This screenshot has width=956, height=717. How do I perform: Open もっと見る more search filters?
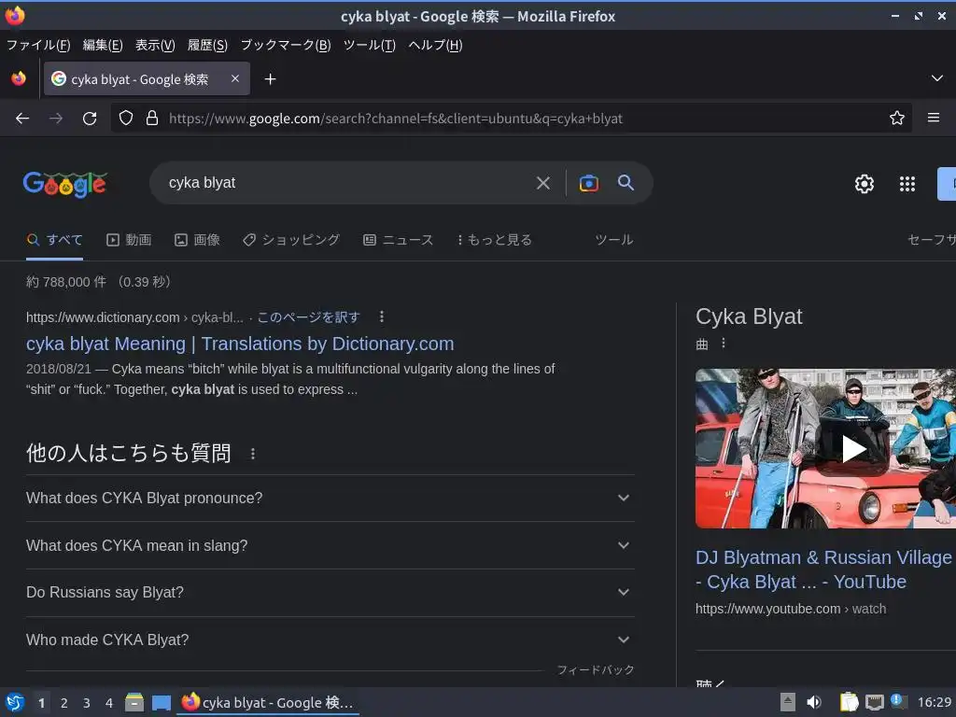(495, 240)
